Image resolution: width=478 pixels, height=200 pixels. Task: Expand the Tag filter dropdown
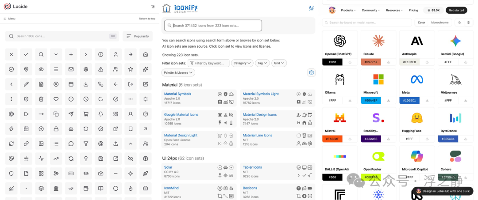click(262, 63)
